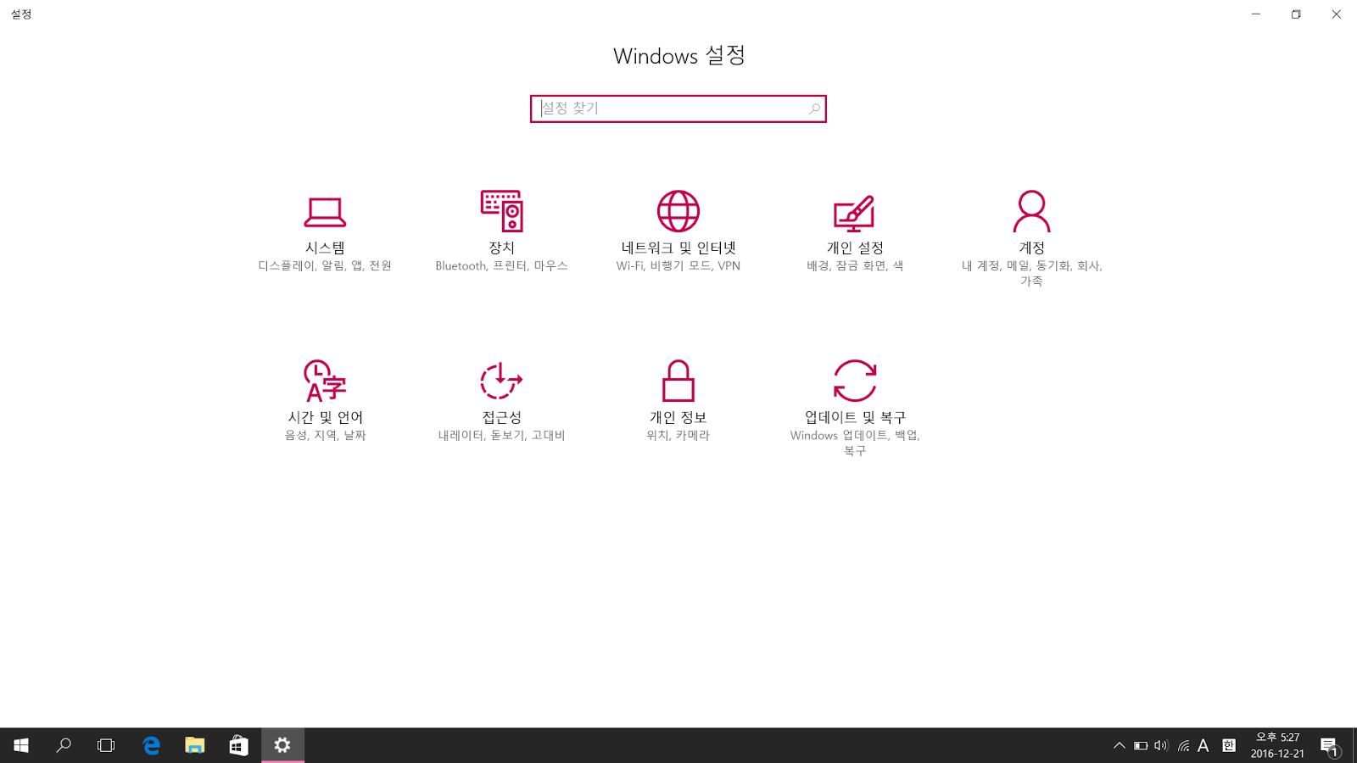Image resolution: width=1357 pixels, height=763 pixels.
Task: Show hidden system tray icons
Action: (x=1120, y=746)
